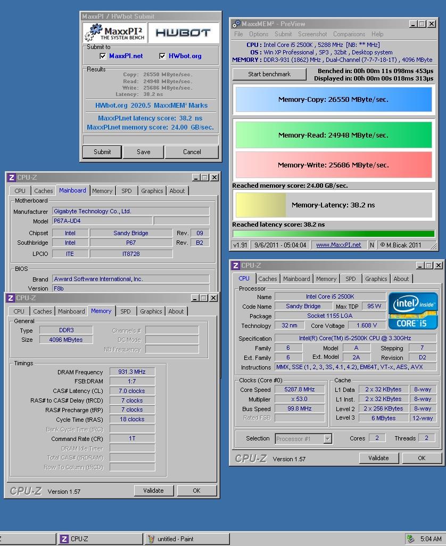
Task: Click the 5:04 AM system clock
Action: coord(431,539)
